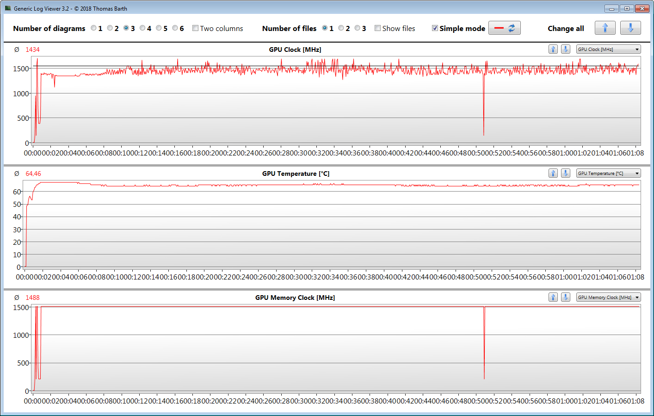Uncheck the Simple mode checkbox
Screen dimensions: 654x416
(435, 28)
